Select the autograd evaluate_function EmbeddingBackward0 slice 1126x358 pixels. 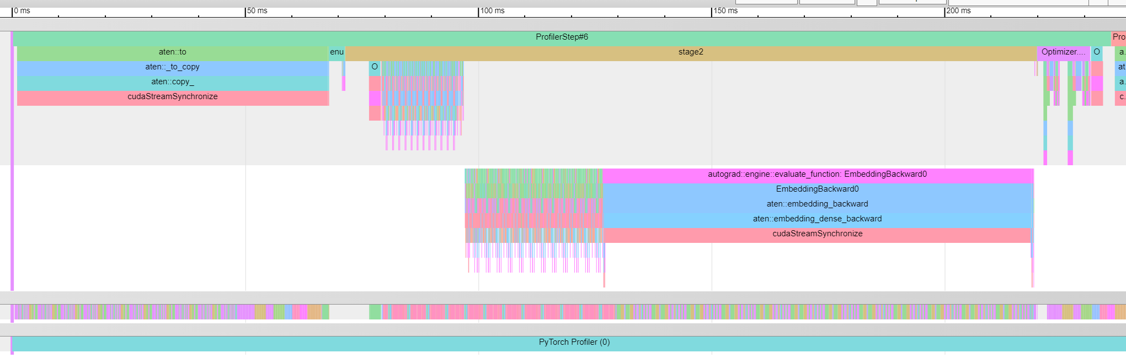[817, 175]
